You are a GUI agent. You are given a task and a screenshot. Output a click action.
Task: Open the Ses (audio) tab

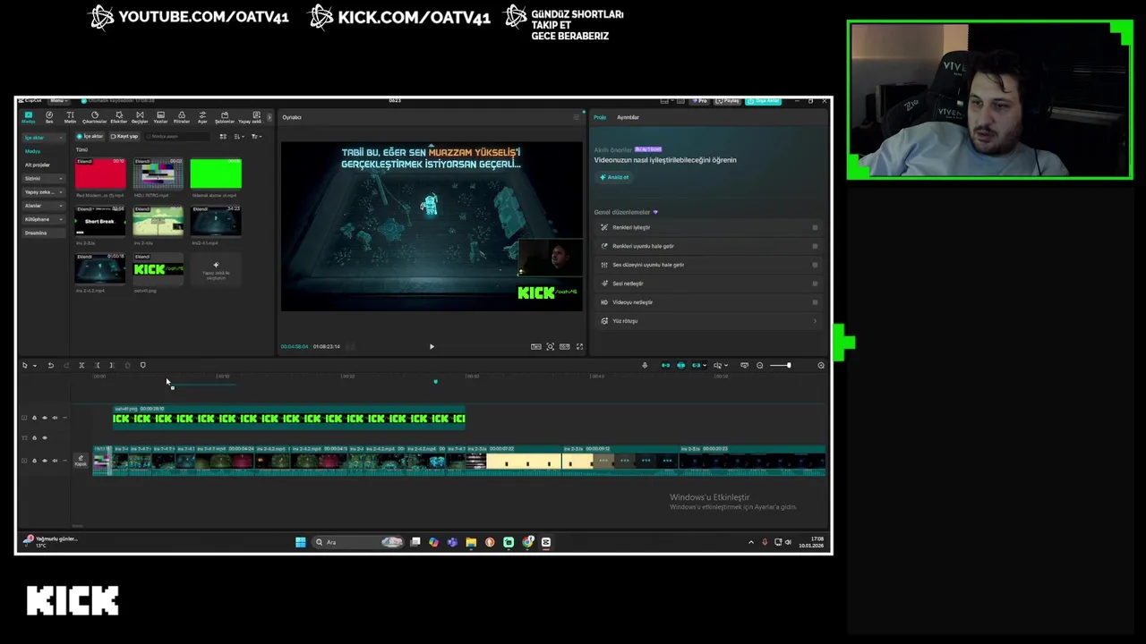click(x=49, y=117)
